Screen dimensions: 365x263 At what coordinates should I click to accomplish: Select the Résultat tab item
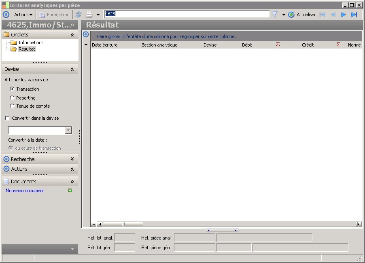(x=27, y=49)
